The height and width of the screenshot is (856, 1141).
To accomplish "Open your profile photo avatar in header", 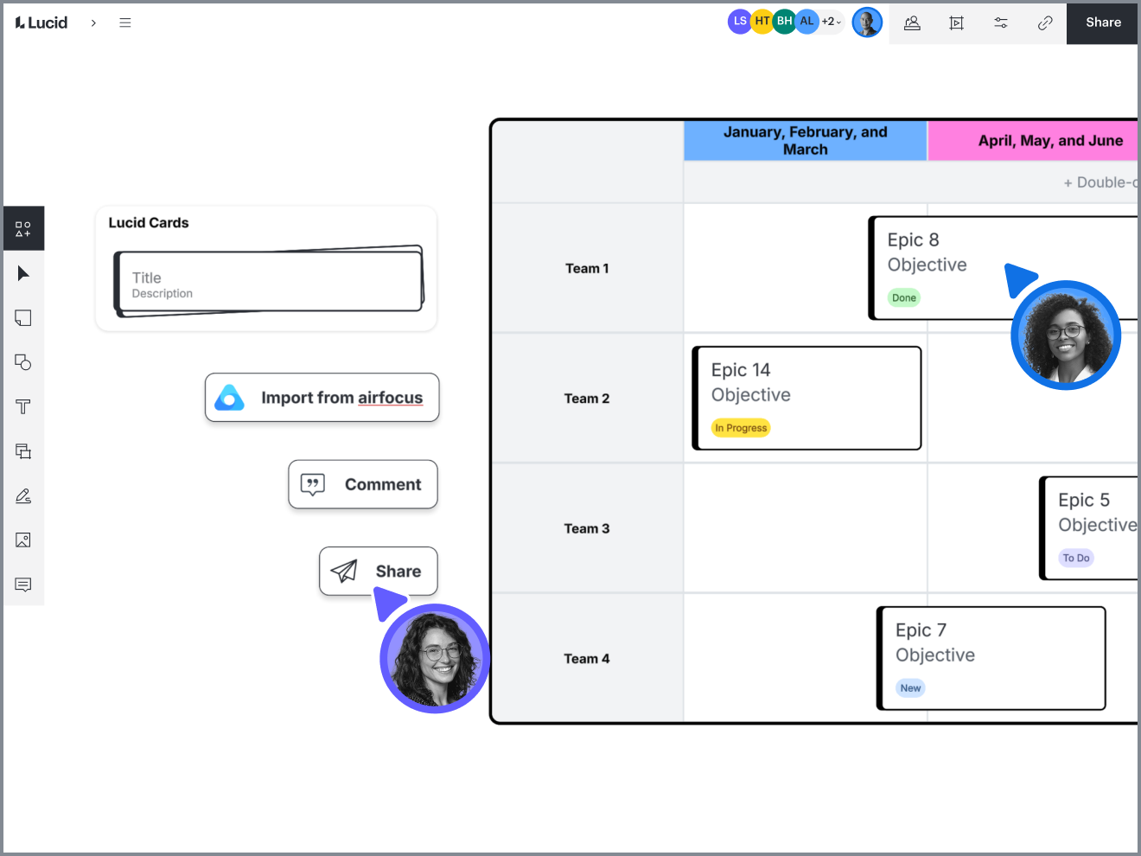I will (867, 22).
